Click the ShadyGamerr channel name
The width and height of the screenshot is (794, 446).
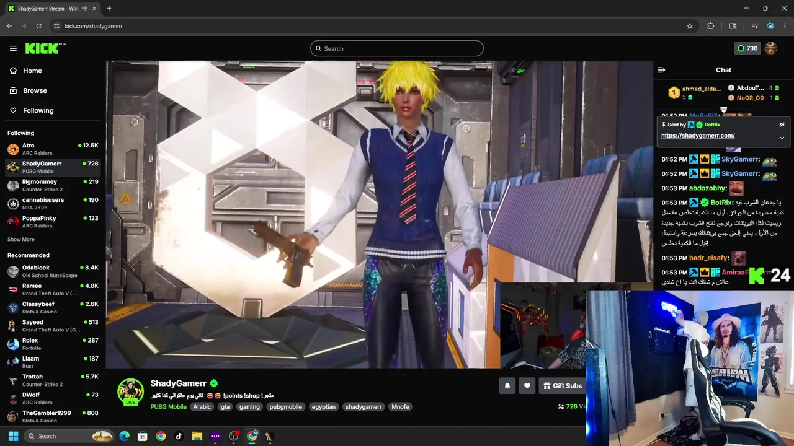coord(178,383)
